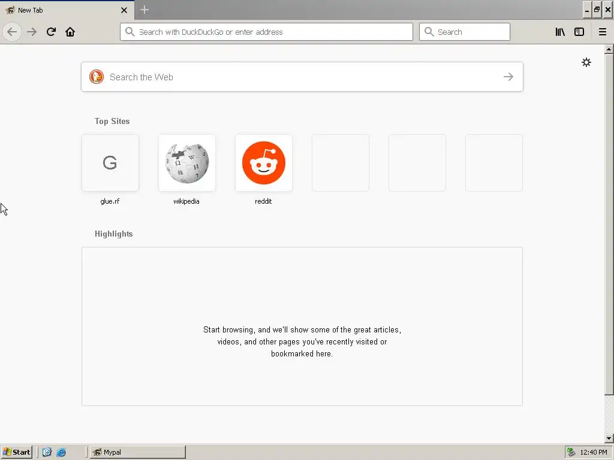Click the page's vertical scrollbar down arrow
The width and height of the screenshot is (614, 460).
[x=609, y=438]
